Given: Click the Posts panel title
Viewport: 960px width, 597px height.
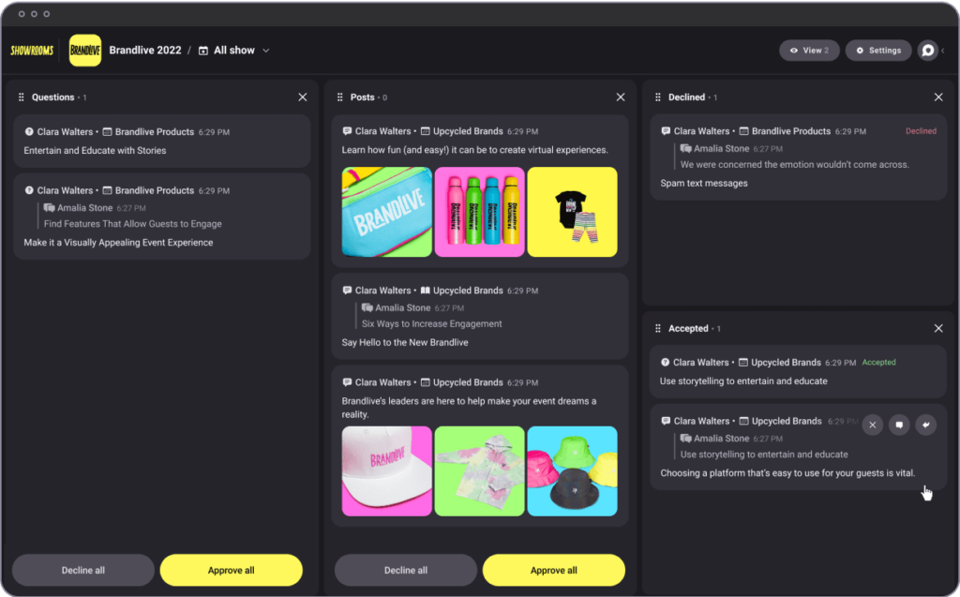Looking at the screenshot, I should pyautogui.click(x=363, y=97).
